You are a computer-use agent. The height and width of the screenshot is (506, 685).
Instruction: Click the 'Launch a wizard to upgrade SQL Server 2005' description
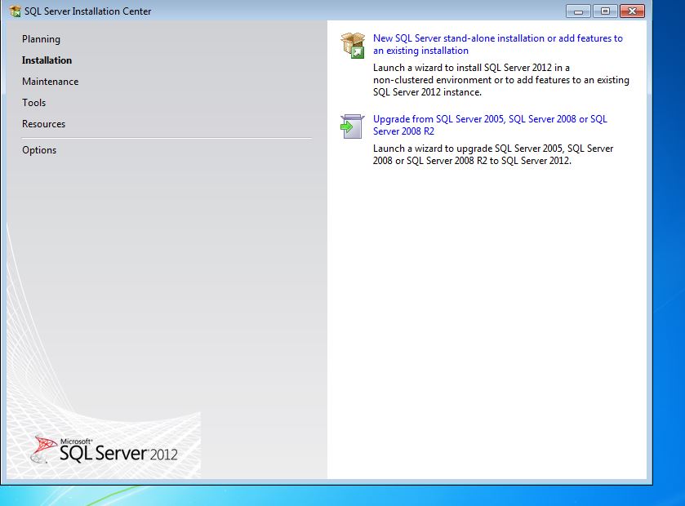pos(493,154)
